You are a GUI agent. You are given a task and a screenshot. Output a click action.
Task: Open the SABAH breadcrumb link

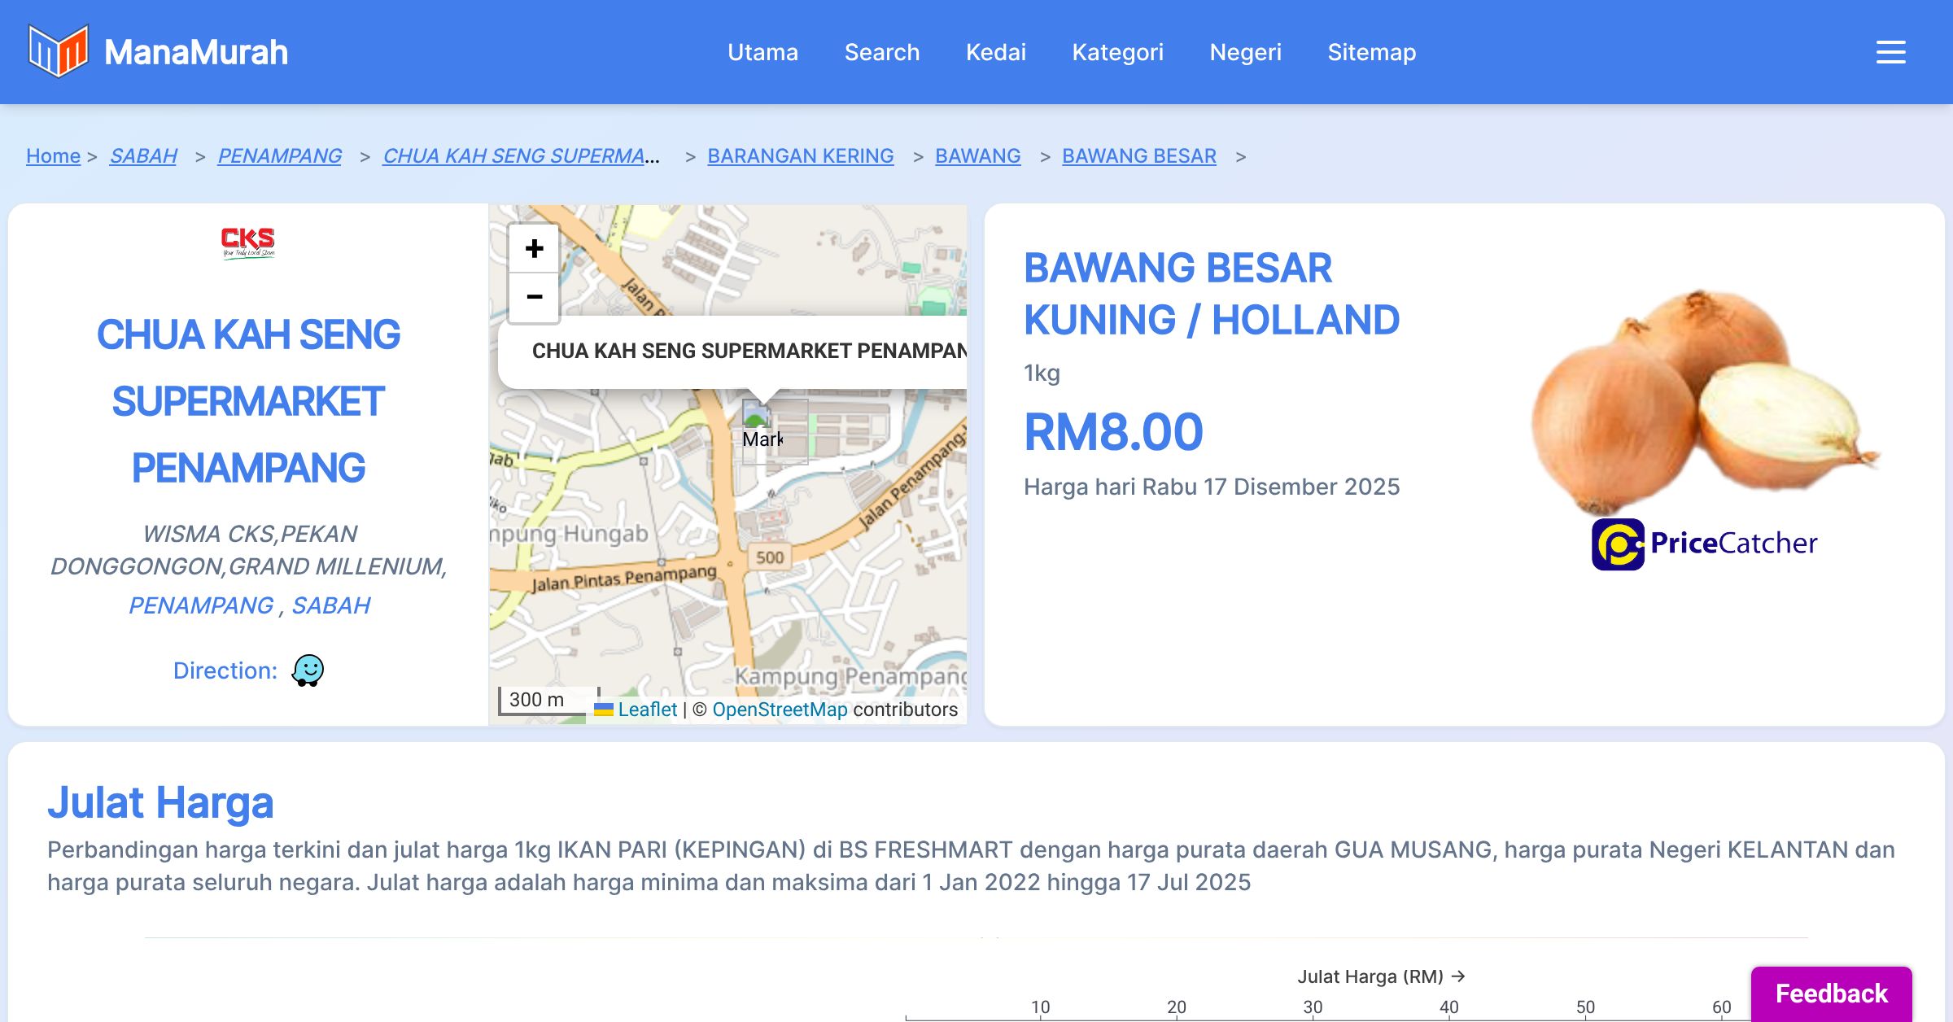pos(143,155)
